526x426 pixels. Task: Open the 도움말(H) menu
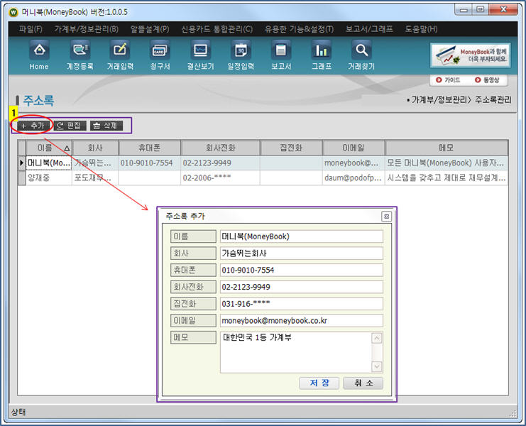pos(421,29)
